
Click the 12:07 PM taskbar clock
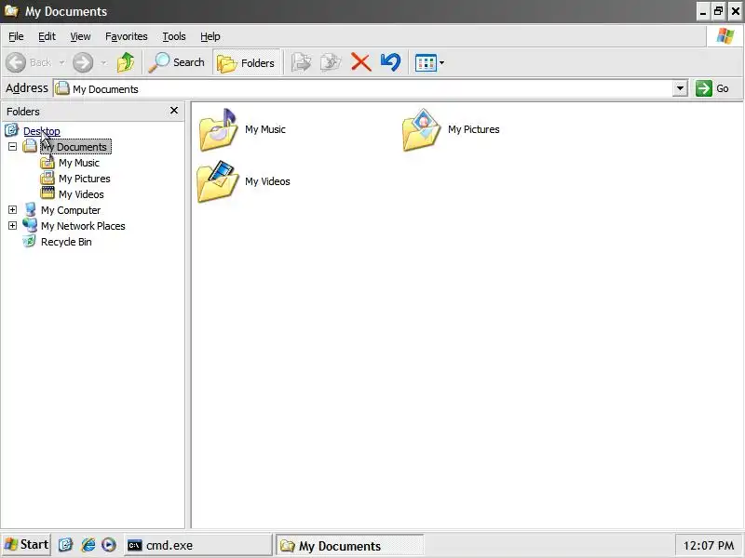708,546
